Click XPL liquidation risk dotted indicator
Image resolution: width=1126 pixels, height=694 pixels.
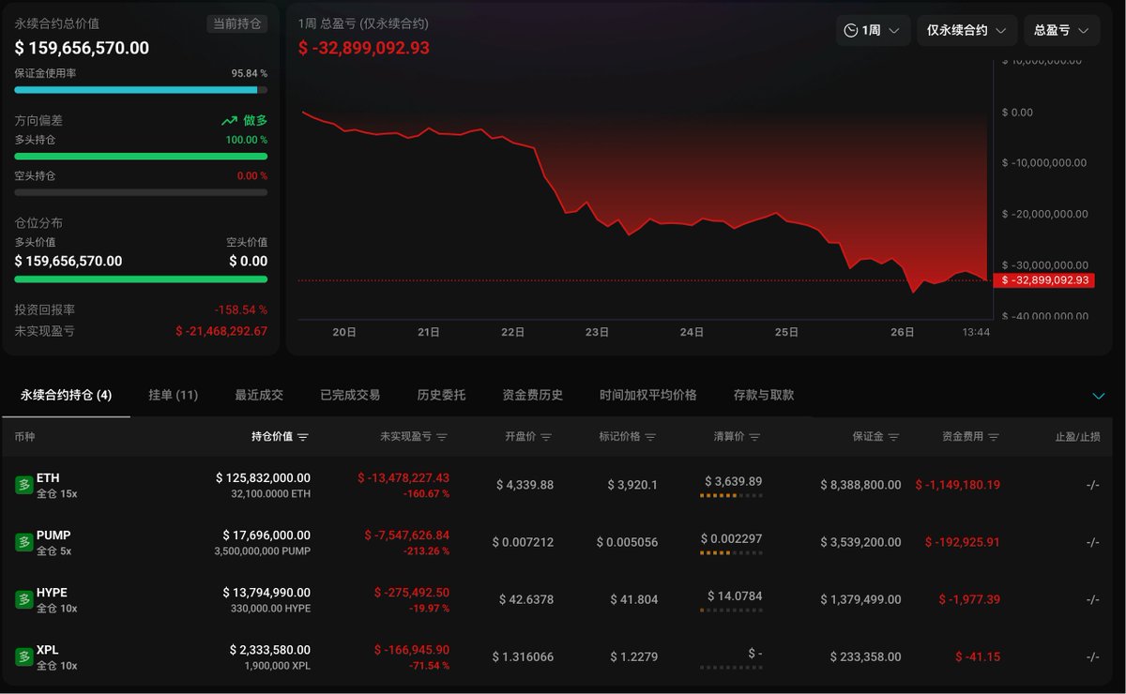(731, 667)
